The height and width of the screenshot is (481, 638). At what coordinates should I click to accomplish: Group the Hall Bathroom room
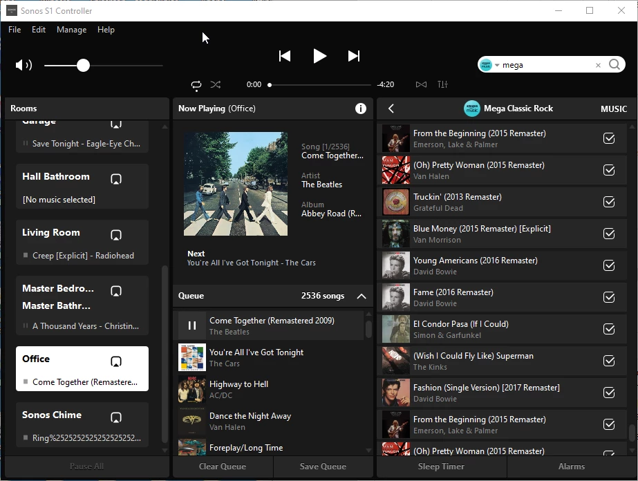(116, 179)
